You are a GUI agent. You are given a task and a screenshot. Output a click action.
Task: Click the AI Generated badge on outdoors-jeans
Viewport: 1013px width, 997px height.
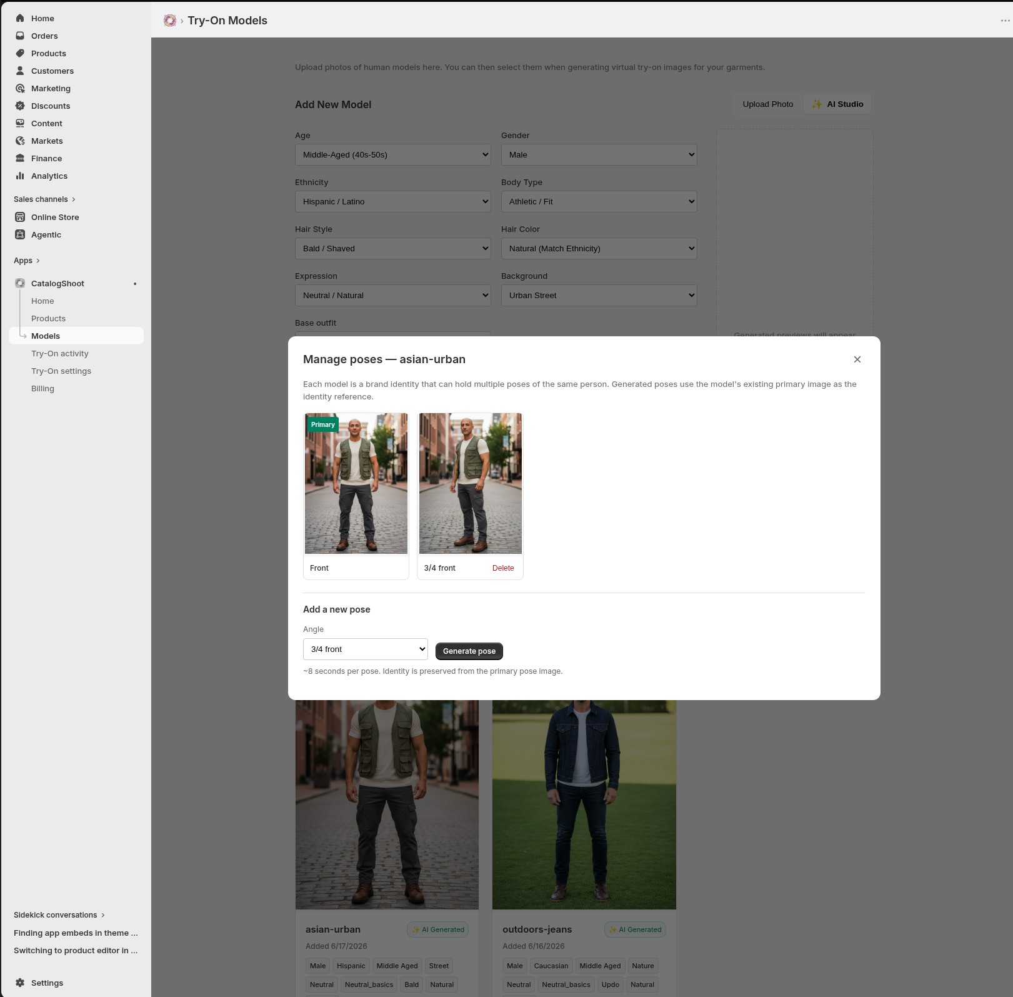pos(635,929)
